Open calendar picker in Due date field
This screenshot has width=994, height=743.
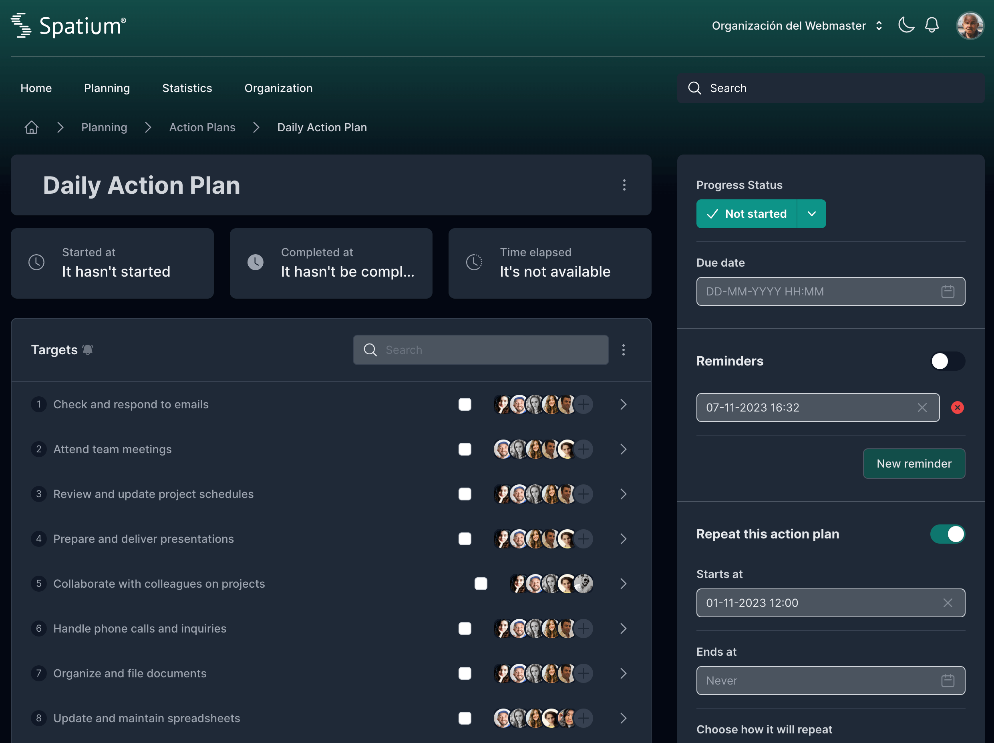(x=947, y=291)
